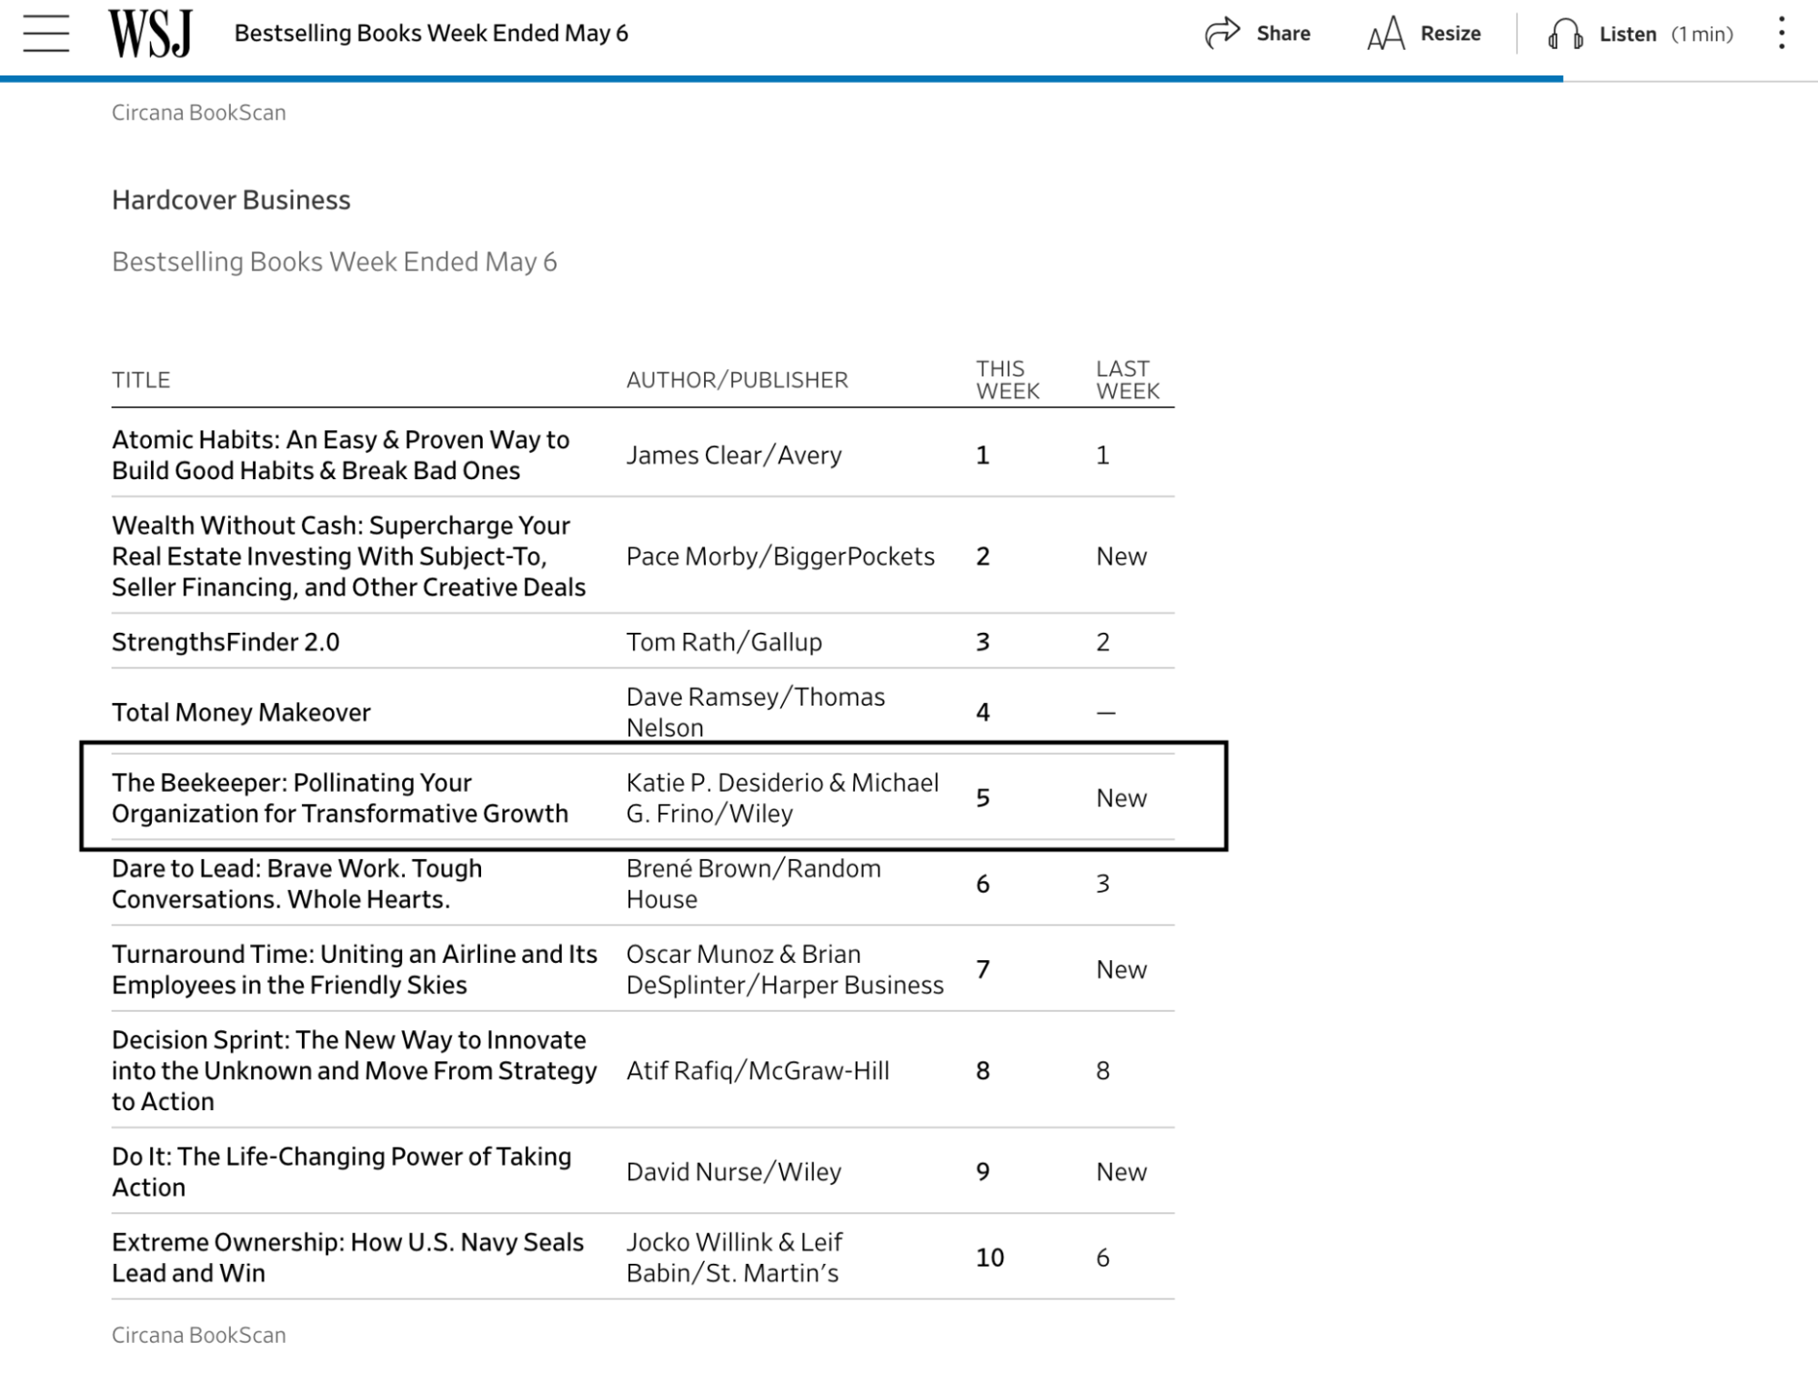Image resolution: width=1818 pixels, height=1373 pixels.
Task: Click the Share arrow icon
Action: click(x=1221, y=33)
